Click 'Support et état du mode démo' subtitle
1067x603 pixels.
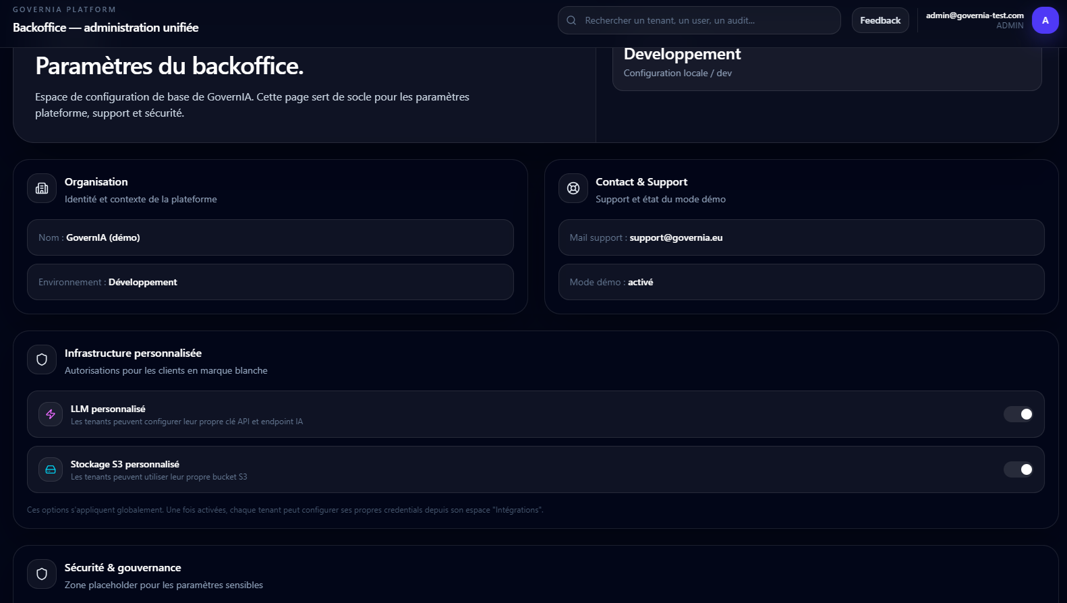(661, 199)
